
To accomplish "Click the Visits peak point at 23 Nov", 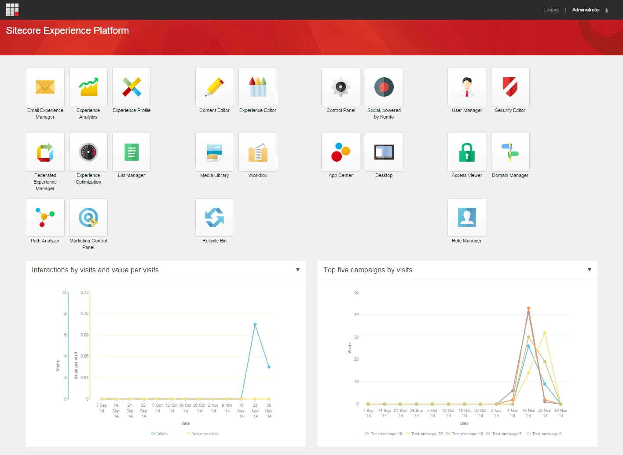I will pos(255,325).
